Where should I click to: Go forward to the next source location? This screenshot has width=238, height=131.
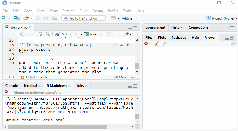click(13, 34)
